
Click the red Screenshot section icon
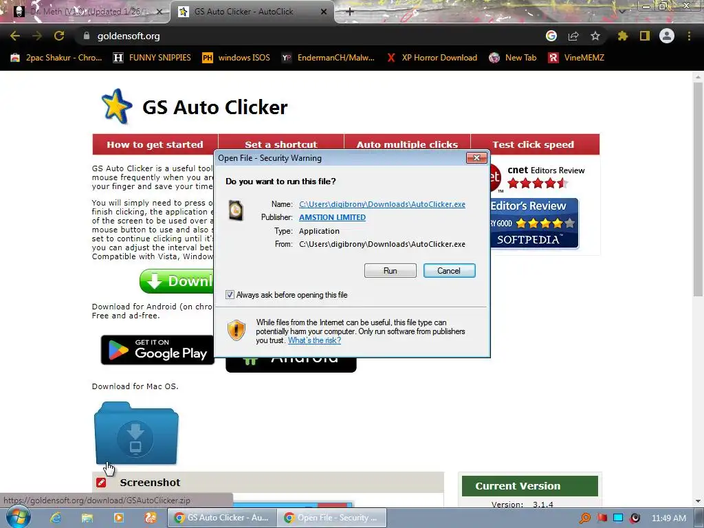[101, 483]
